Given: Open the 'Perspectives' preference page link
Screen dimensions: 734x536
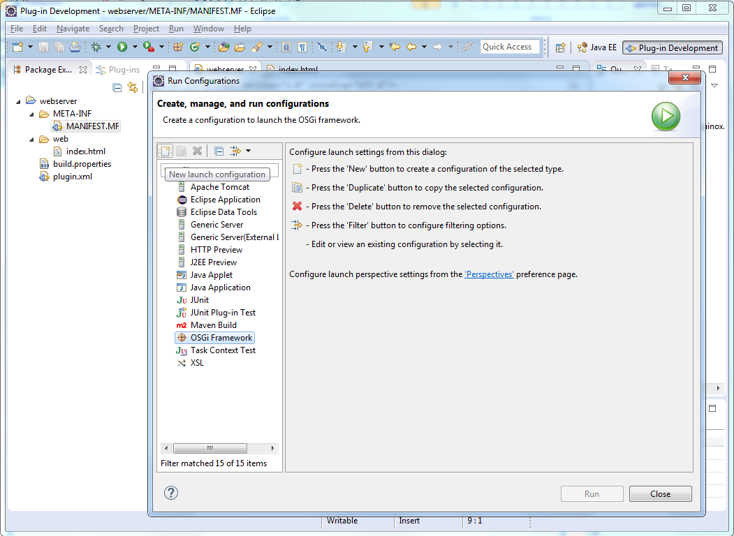Looking at the screenshot, I should (x=489, y=274).
